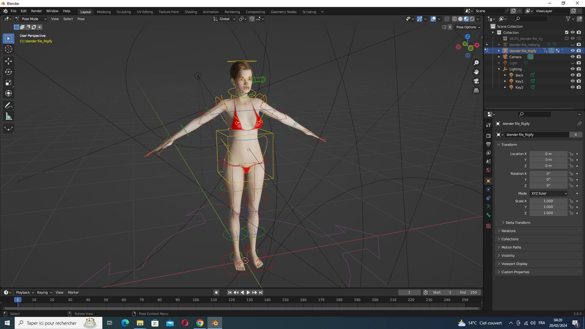Open the Marker menu in the timeline
585x329 pixels.
click(73, 292)
